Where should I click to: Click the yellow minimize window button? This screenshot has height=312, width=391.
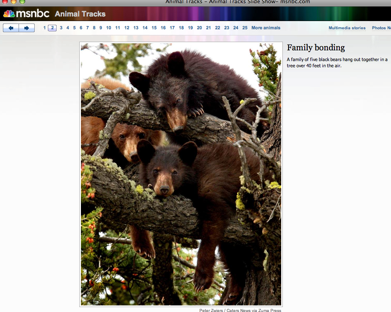click(x=14, y=2)
